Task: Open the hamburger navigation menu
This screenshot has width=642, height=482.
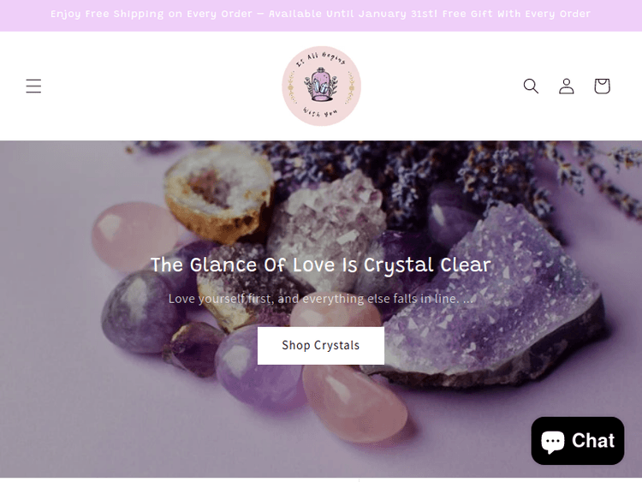Action: pos(33,86)
